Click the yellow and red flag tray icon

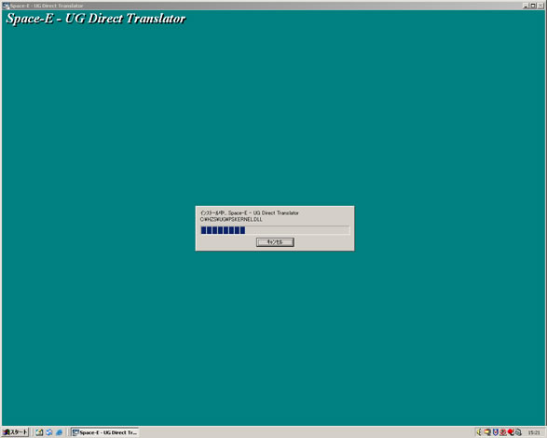[x=487, y=432]
